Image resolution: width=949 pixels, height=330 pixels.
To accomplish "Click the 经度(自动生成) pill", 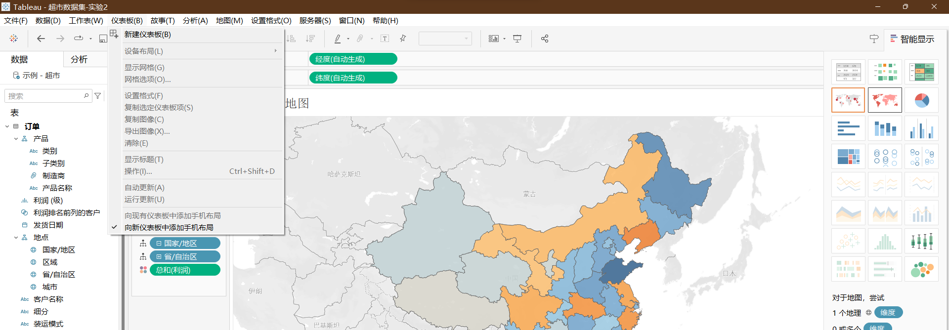I will pos(353,59).
